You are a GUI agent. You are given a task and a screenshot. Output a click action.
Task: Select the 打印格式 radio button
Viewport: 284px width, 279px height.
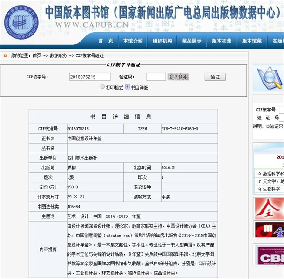[102, 87]
